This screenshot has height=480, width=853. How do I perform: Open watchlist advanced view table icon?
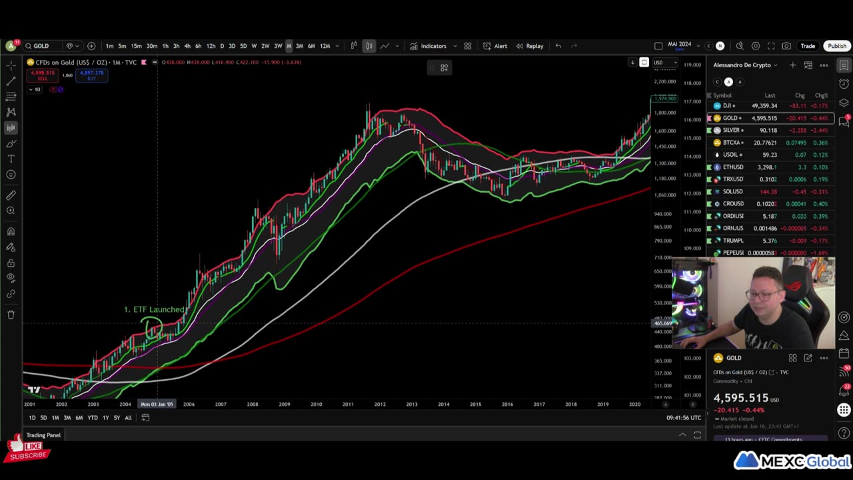[808, 65]
